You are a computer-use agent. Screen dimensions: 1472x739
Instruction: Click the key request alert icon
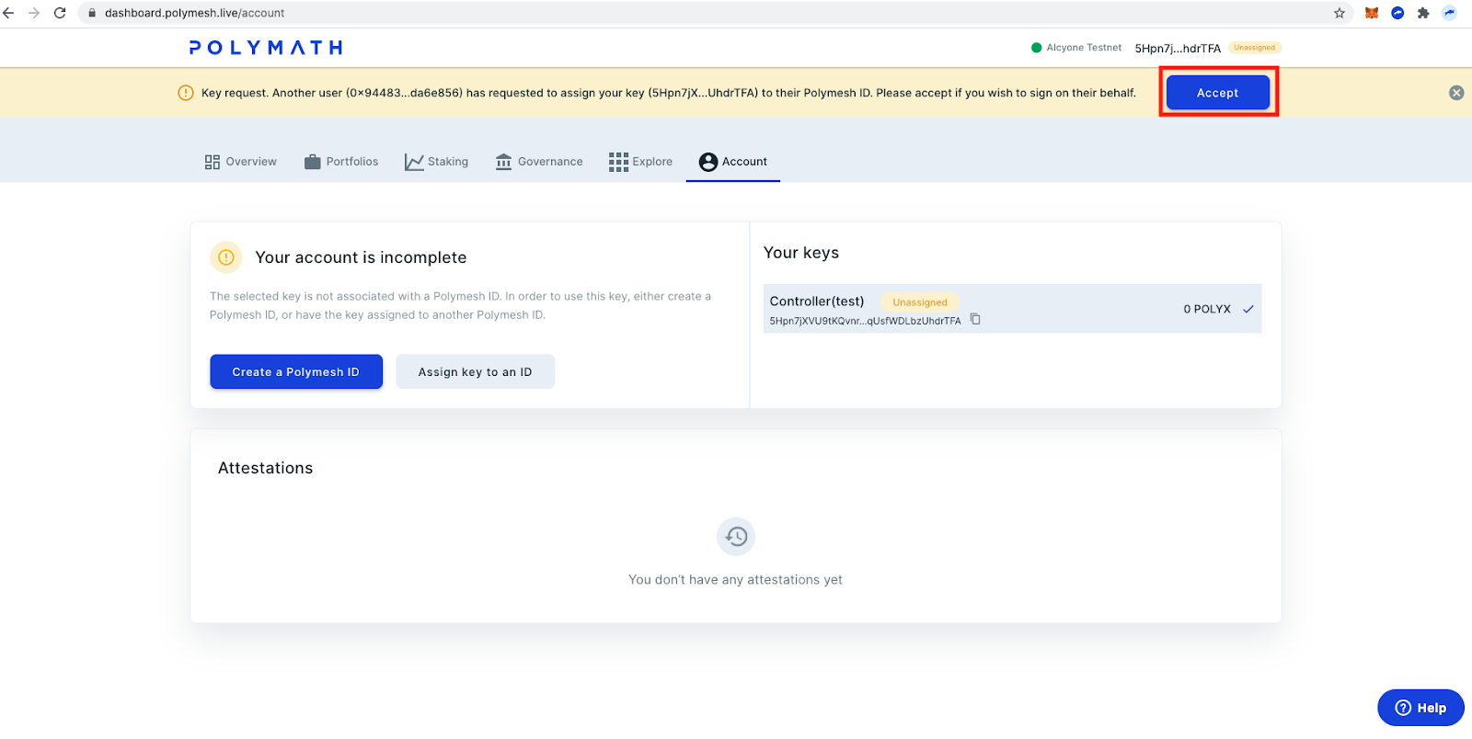(x=185, y=93)
